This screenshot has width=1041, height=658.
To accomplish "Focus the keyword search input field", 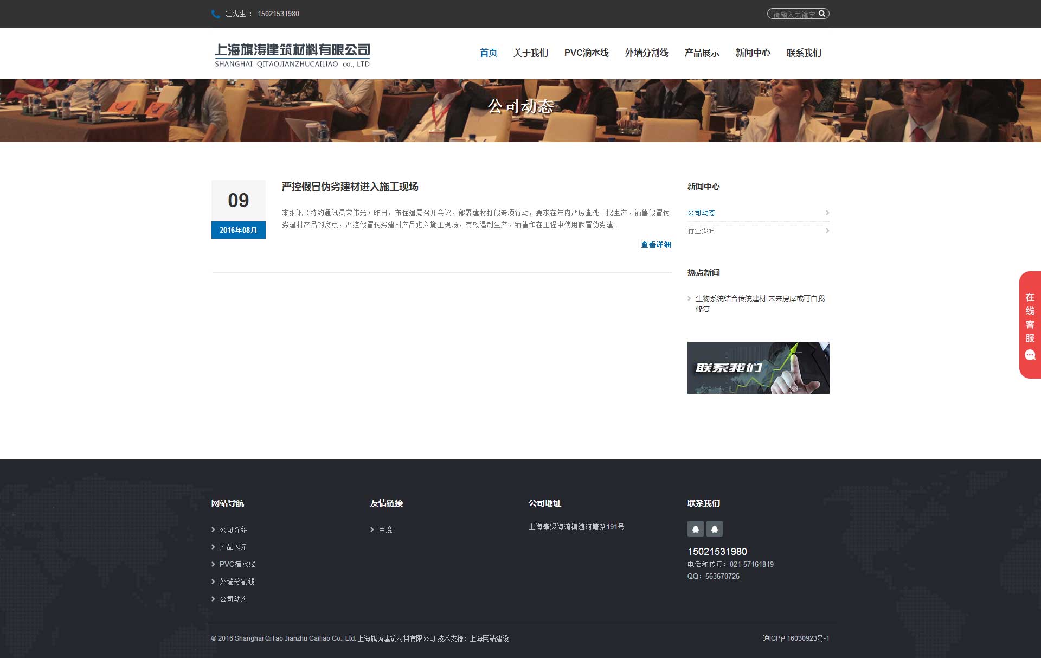I will point(794,14).
